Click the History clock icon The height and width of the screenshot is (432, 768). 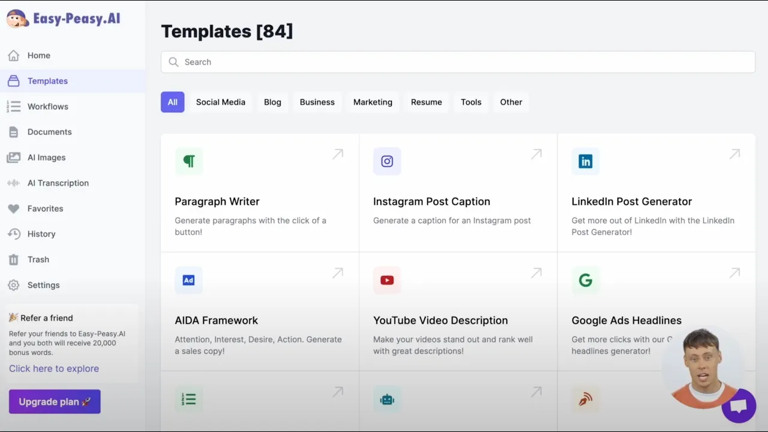pos(13,234)
